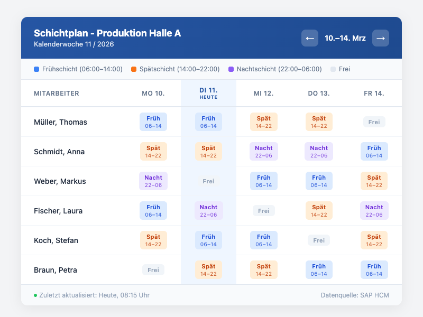This screenshot has height=317, width=423.
Task: Click the date range label 10.–14. Mrz
Action: [345, 38]
